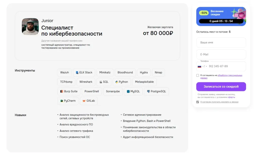This screenshot has height=155, width=259.
Task: Click the Ваше имя input field
Action: pyautogui.click(x=221, y=42)
